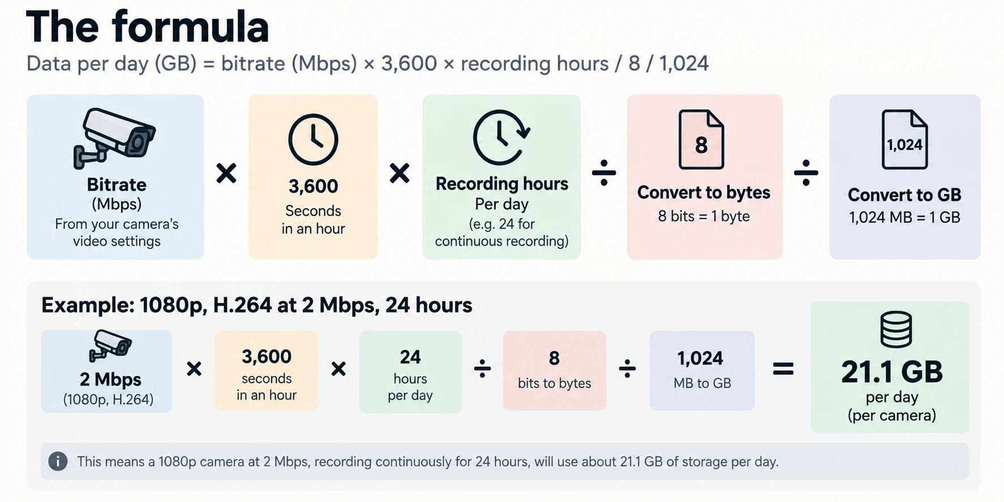The height and width of the screenshot is (502, 1004).
Task: Select the Convert to GB card
Action: 905,177
